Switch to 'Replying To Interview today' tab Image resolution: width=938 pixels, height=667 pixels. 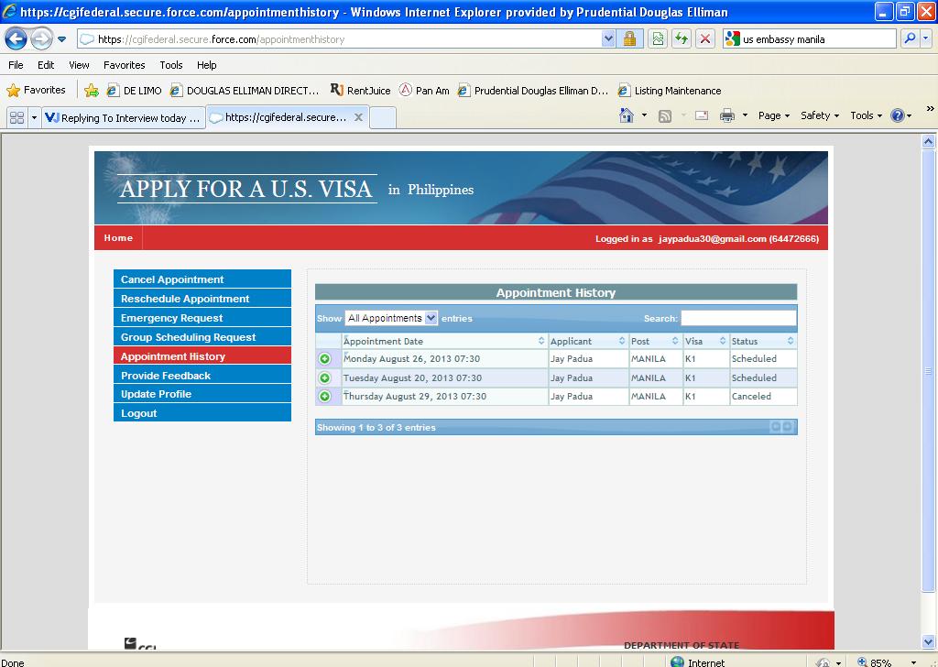pyautogui.click(x=124, y=118)
